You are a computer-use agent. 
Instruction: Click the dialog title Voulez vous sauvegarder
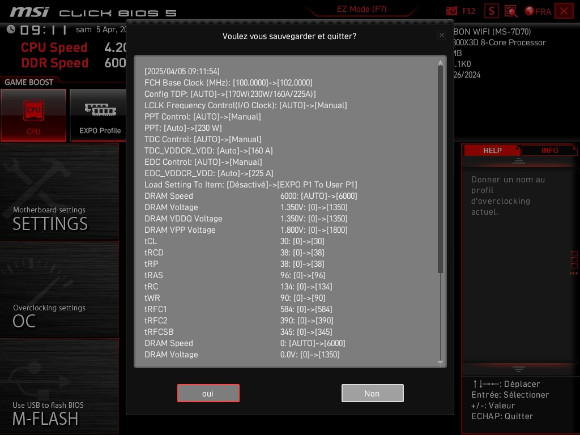pyautogui.click(x=289, y=36)
